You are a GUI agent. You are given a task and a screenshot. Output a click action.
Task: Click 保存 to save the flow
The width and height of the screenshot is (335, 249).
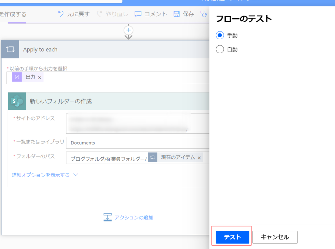(184, 14)
